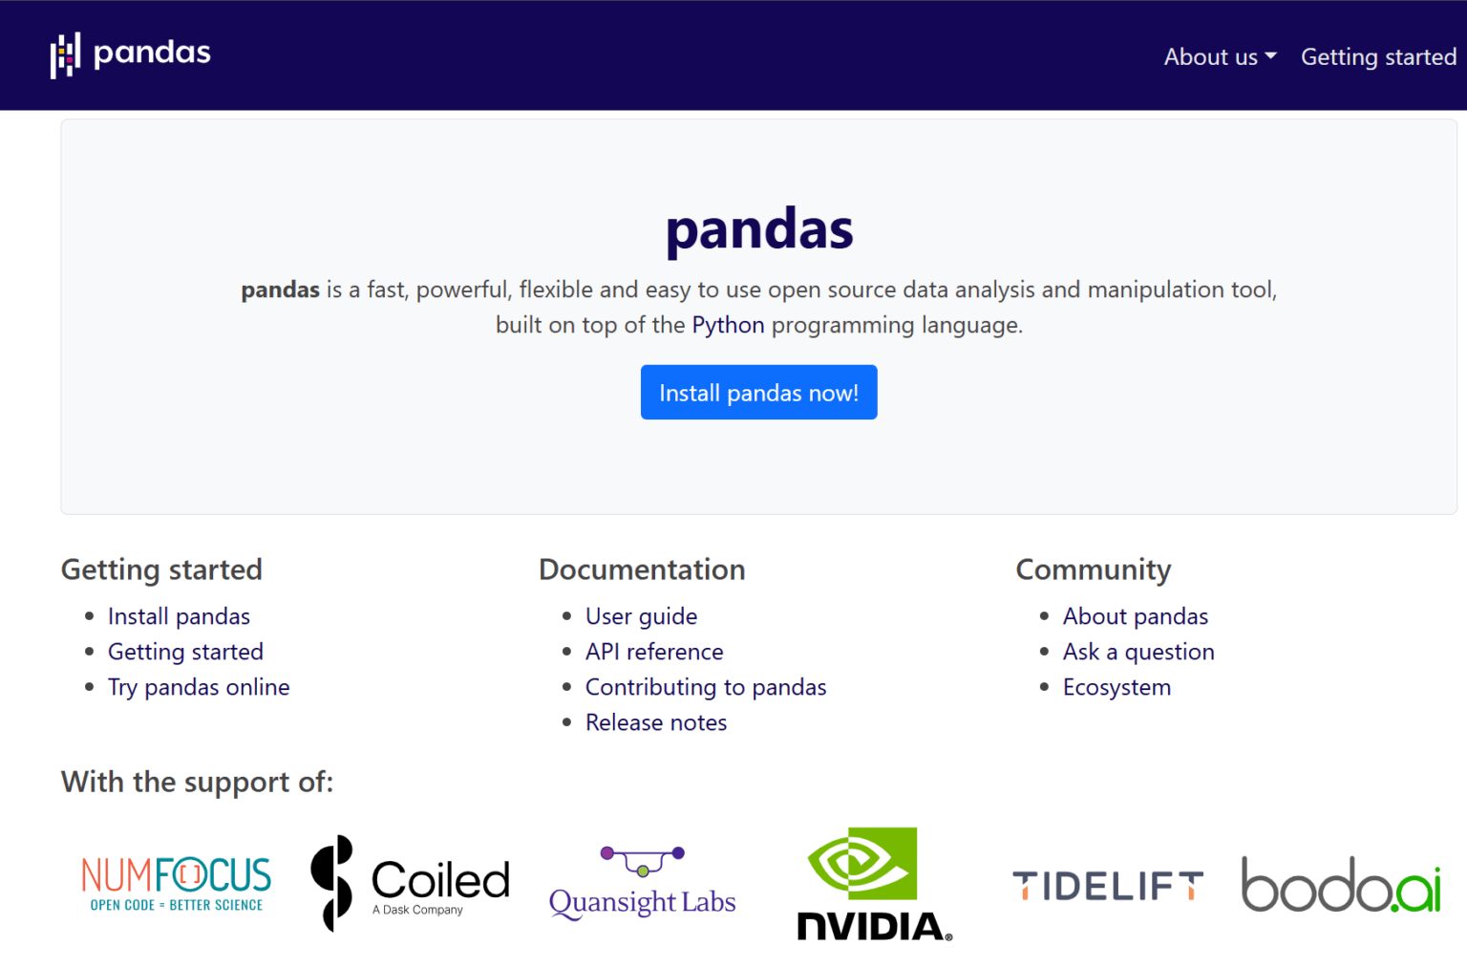The image size is (1467, 968).
Task: Open Getting started in the navbar
Action: (x=1378, y=57)
